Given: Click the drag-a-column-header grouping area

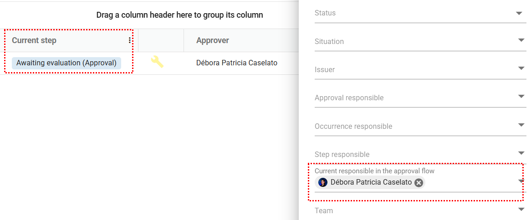Looking at the screenshot, I should click(179, 15).
